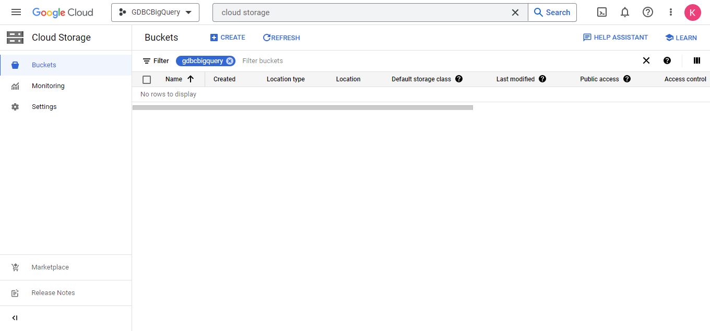Tick the select-all buckets checkbox

click(x=147, y=79)
